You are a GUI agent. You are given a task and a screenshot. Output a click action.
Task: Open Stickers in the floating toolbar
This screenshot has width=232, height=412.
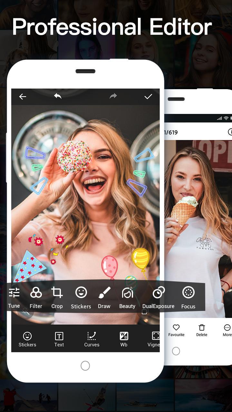[x=81, y=297]
